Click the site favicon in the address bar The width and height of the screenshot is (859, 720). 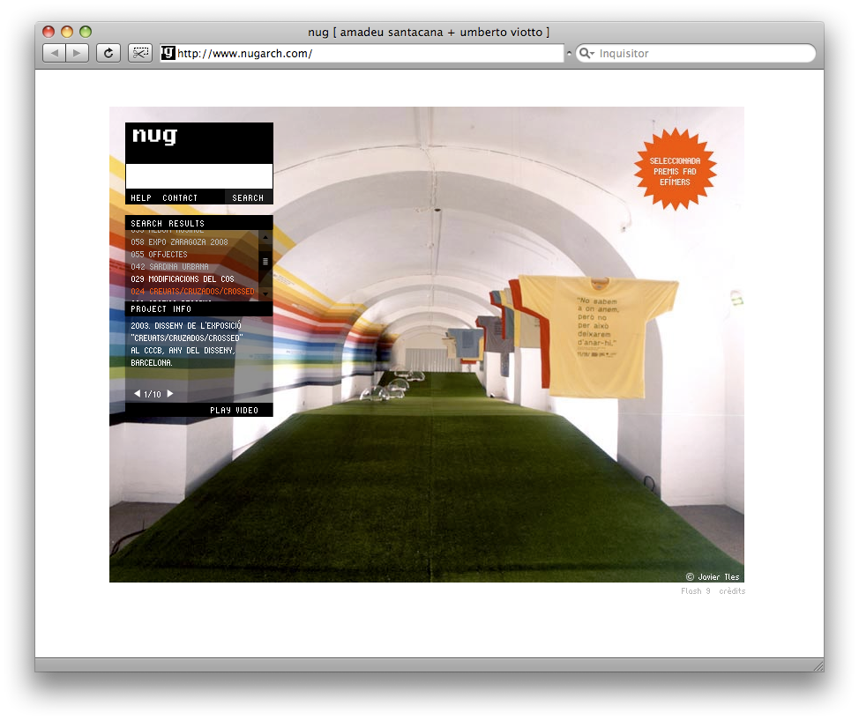pos(168,53)
